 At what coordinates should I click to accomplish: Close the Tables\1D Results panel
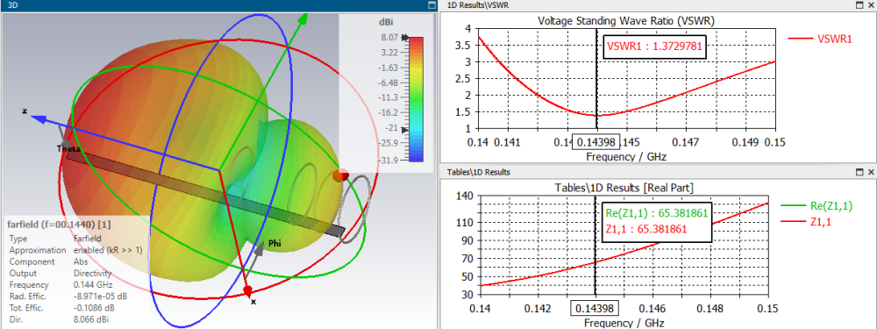pos(870,172)
